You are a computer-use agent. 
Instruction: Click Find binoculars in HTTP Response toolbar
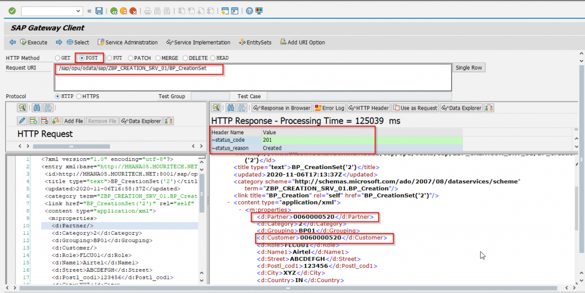tap(231, 108)
